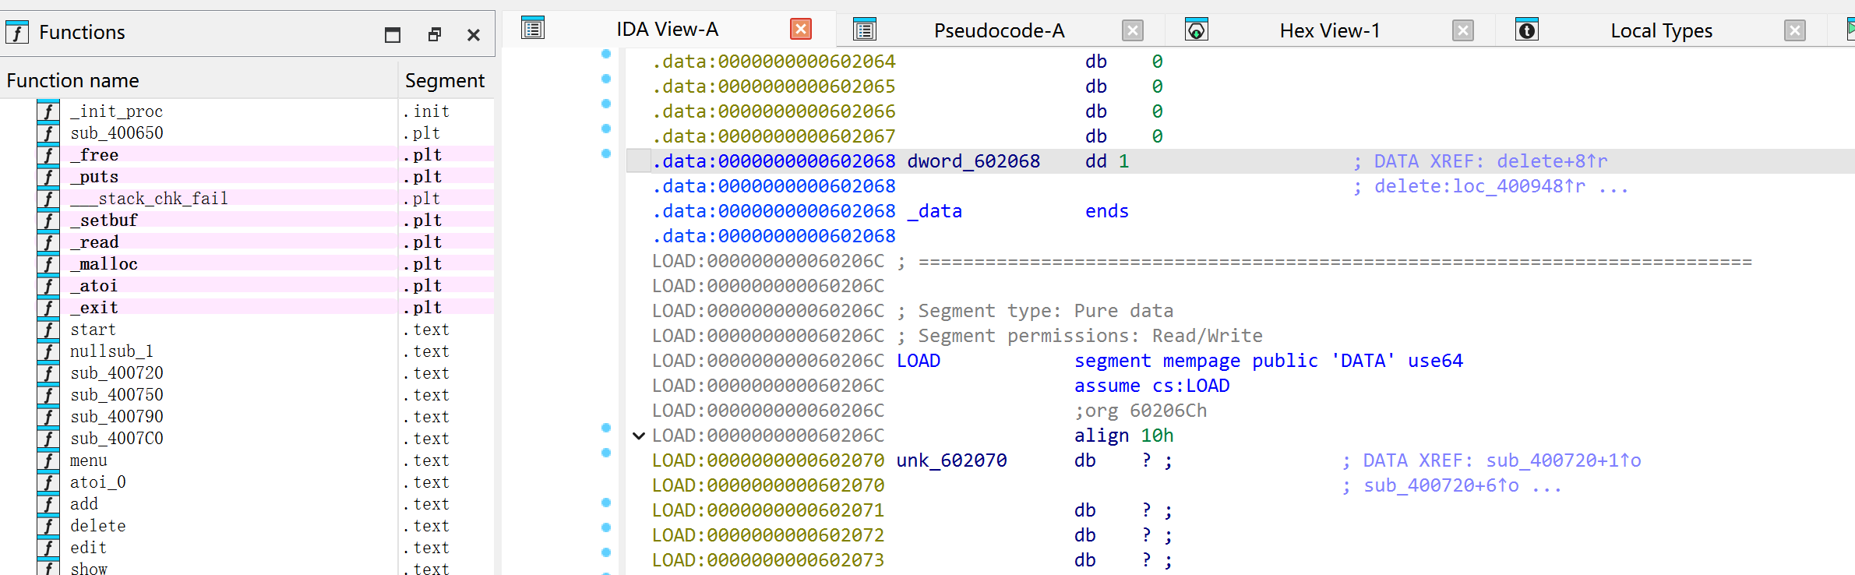Select the atoi_0 function row
The height and width of the screenshot is (575, 1855).
[x=247, y=482]
